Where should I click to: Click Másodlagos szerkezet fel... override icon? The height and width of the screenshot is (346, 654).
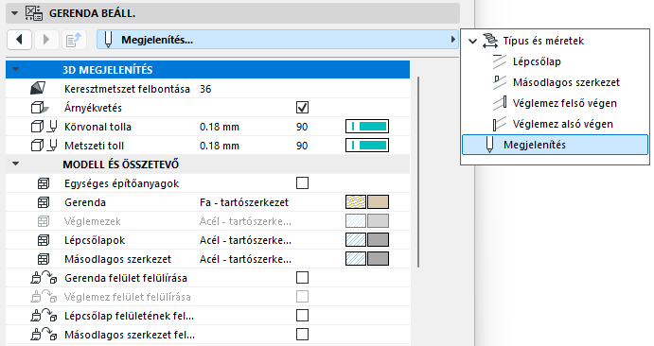point(44,335)
